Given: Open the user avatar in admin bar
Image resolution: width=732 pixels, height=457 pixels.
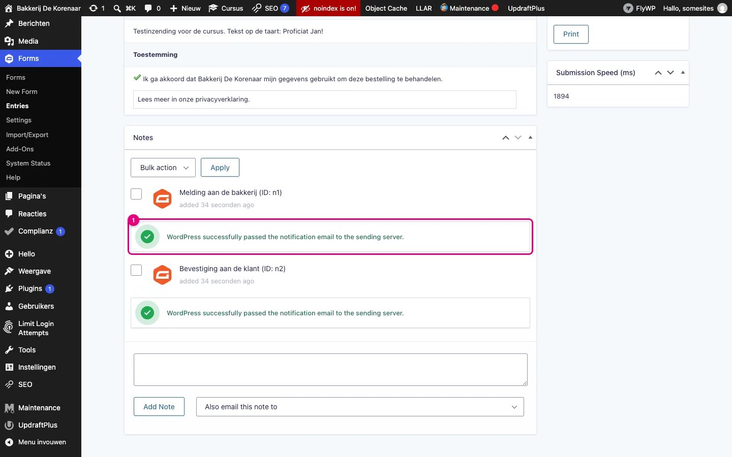Looking at the screenshot, I should 722,8.
